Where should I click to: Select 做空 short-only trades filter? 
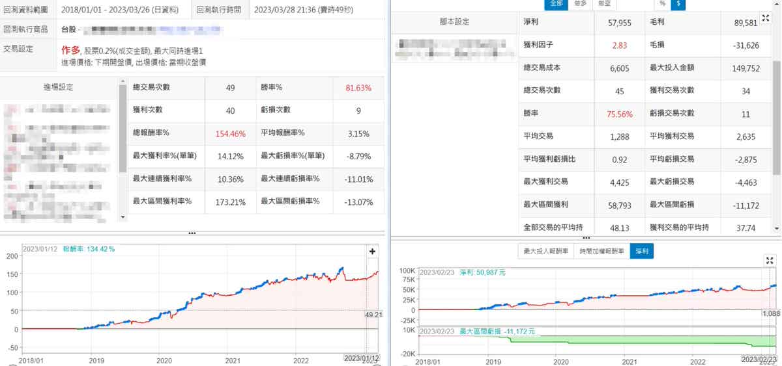[604, 4]
